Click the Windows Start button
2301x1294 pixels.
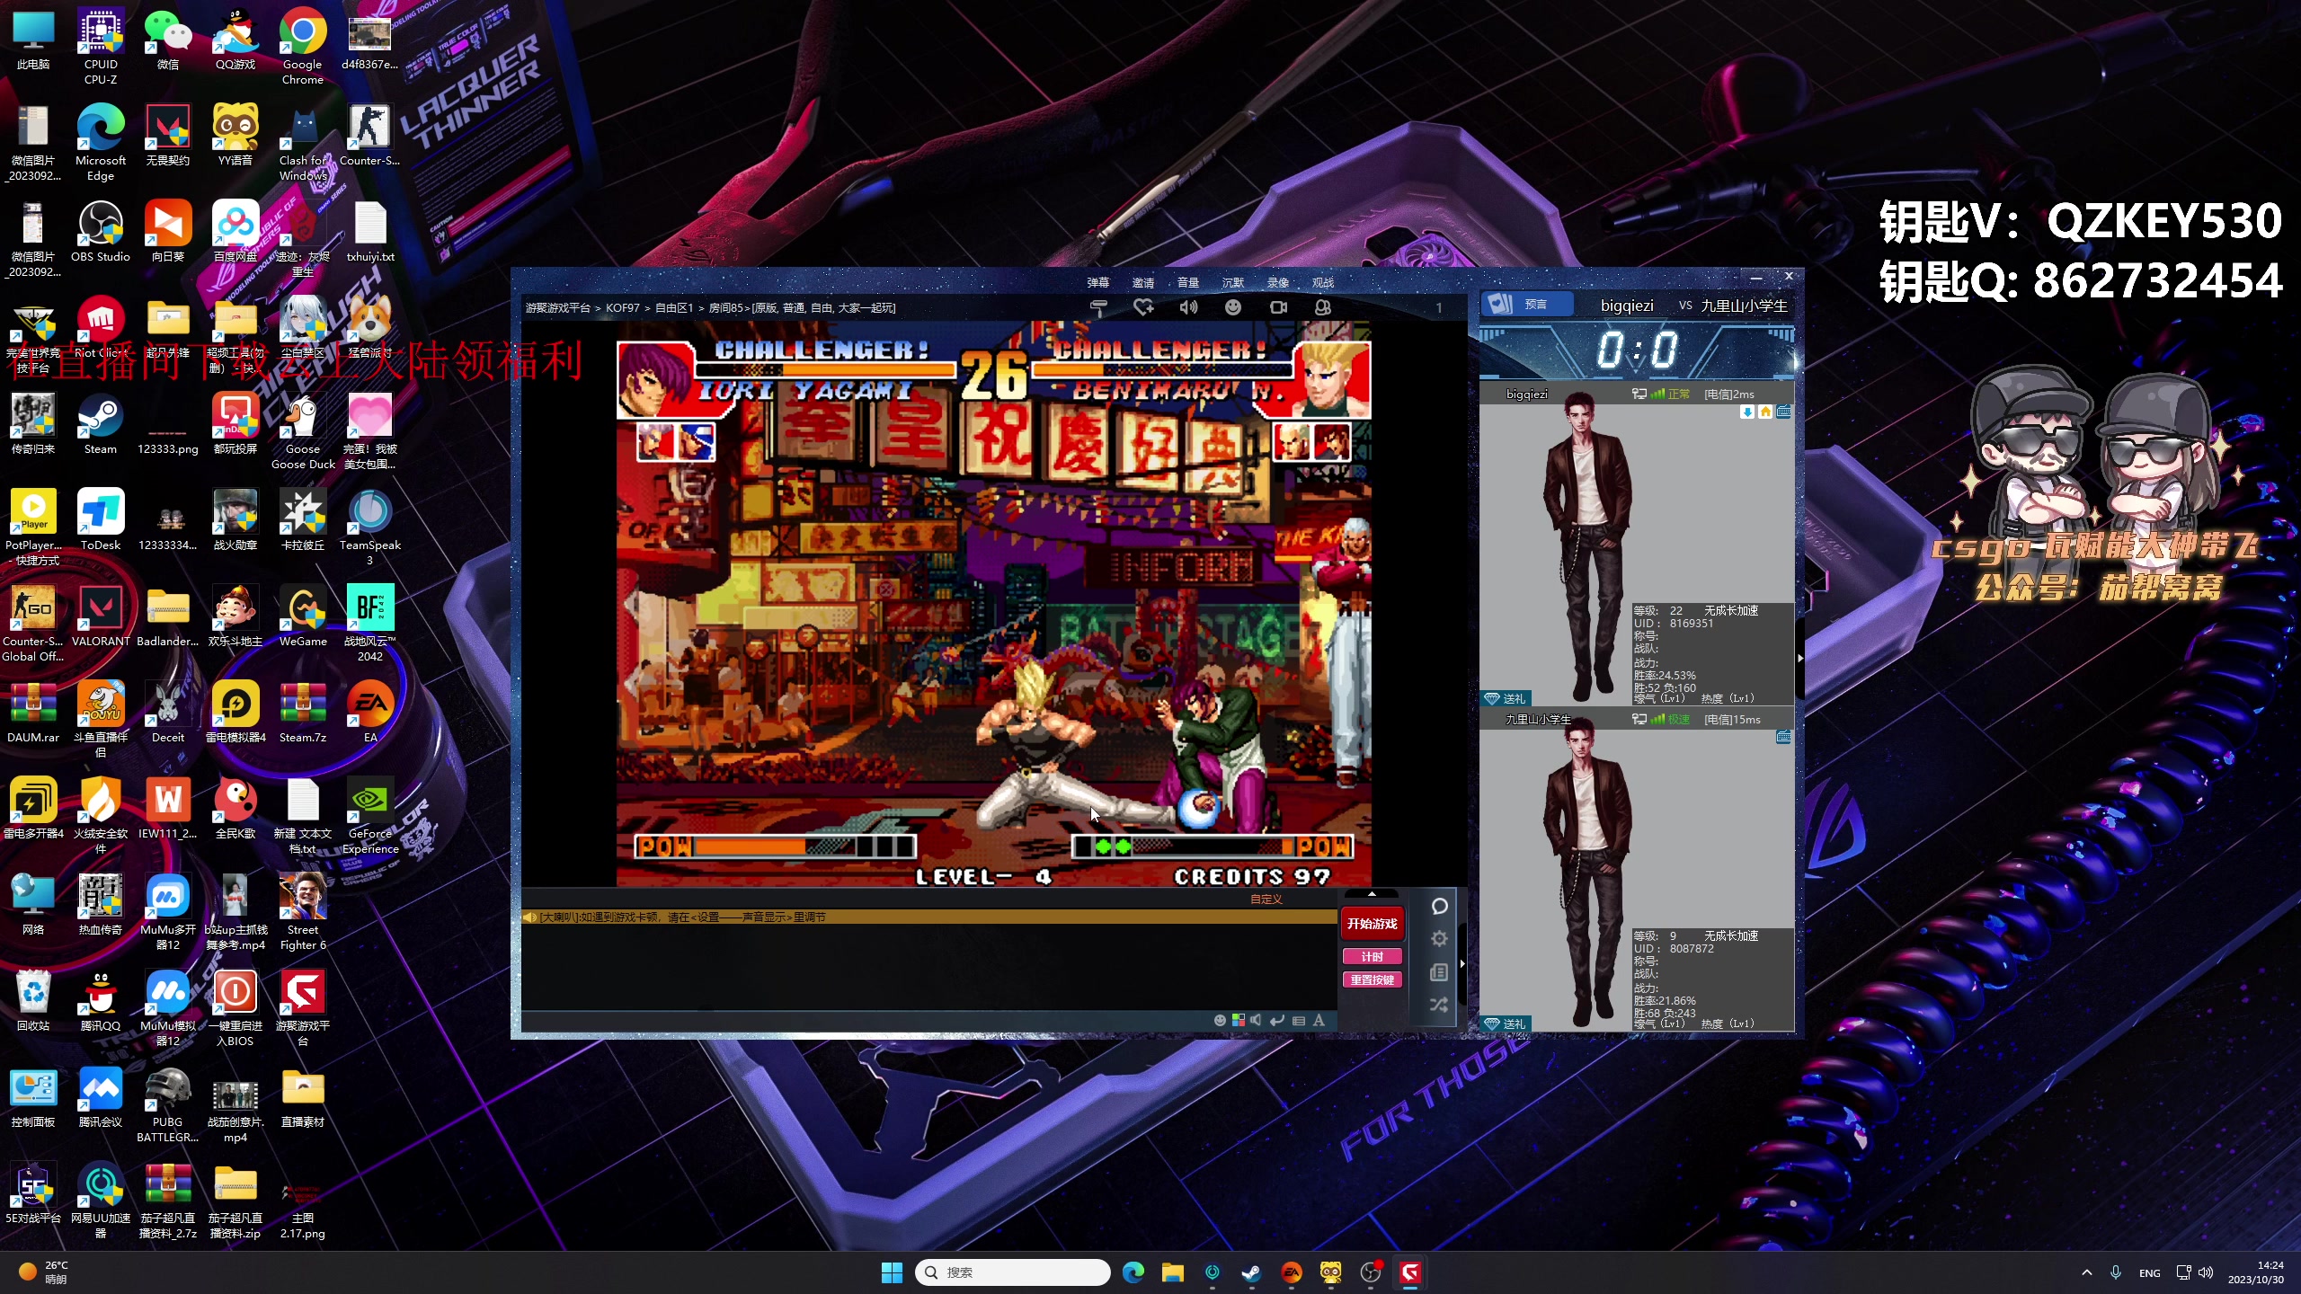click(892, 1272)
